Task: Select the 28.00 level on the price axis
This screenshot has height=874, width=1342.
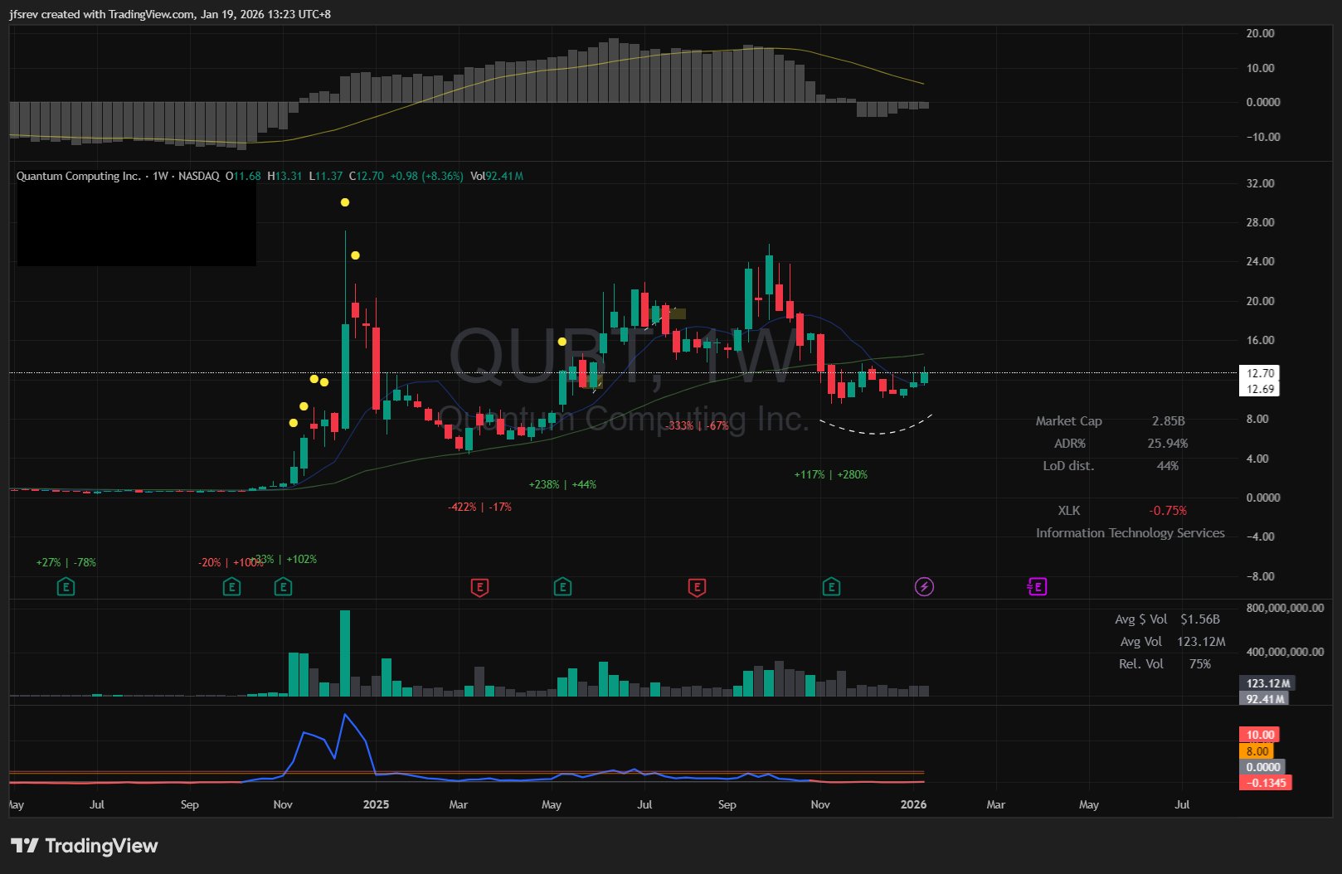Action: pyautogui.click(x=1260, y=222)
